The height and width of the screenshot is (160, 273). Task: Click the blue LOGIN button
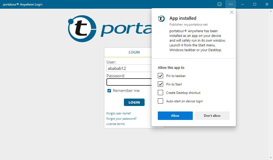(x=134, y=102)
